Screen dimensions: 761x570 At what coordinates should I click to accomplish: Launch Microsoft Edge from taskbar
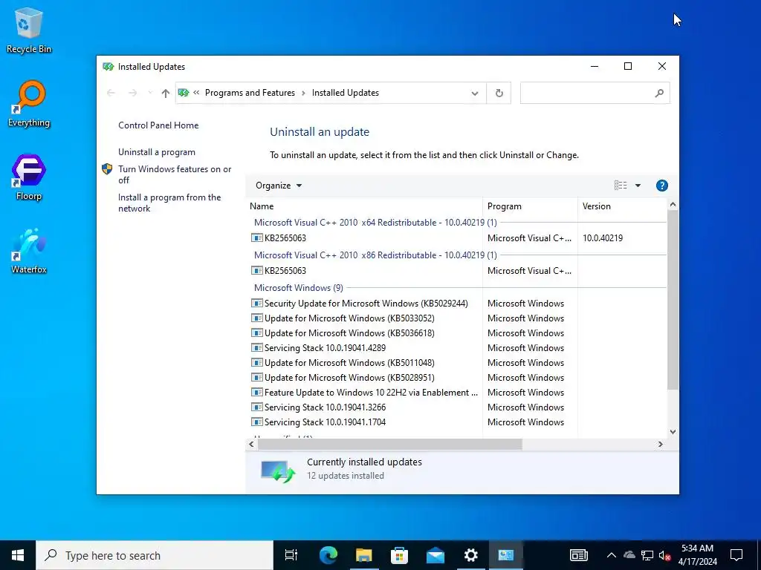coord(328,555)
